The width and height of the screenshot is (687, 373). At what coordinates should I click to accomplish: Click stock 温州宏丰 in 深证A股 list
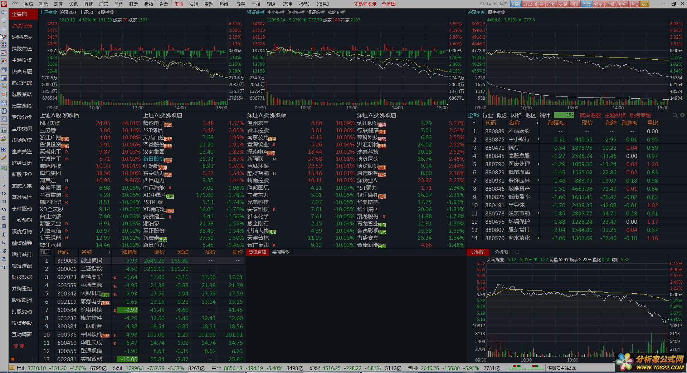258,123
